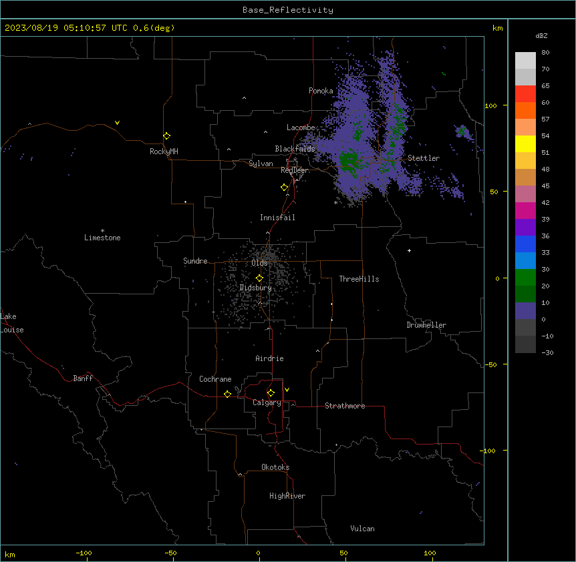The width and height of the screenshot is (576, 562).
Task: Click the magenta 42 dBZ legend swatch
Action: [x=525, y=210]
